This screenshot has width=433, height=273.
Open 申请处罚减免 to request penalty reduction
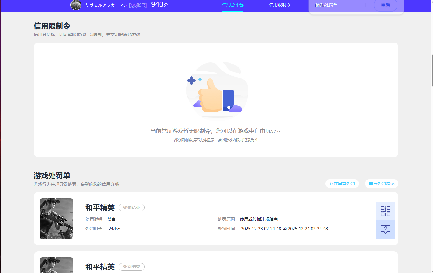pyautogui.click(x=381, y=184)
